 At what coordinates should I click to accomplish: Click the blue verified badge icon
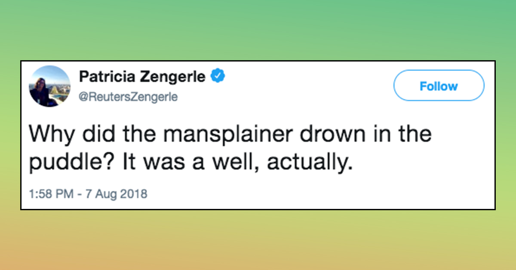point(218,77)
